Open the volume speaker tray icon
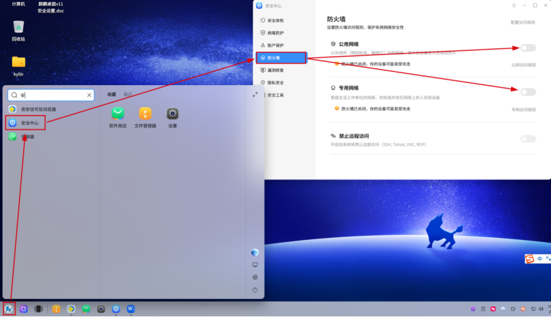Viewport: 551px width, 317px height. (x=541, y=309)
